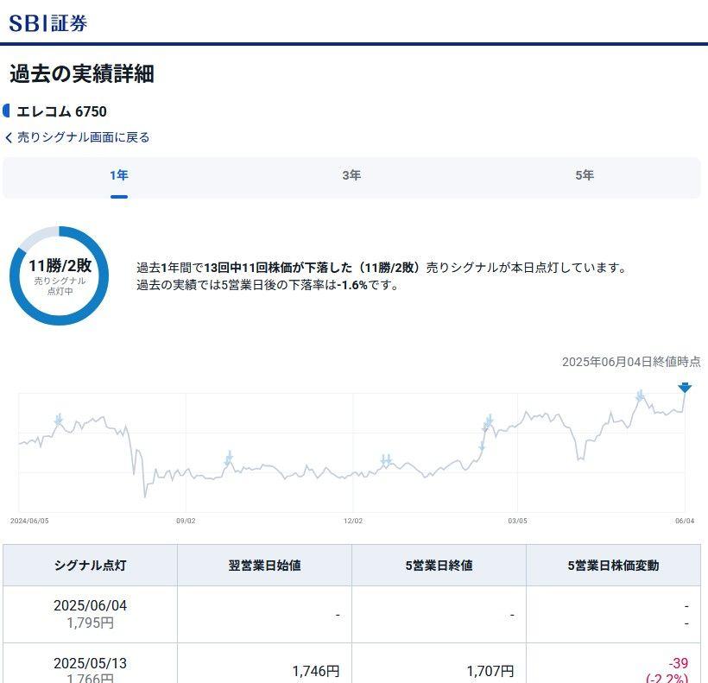This screenshot has width=708, height=683.
Task: Click the sell signal arrow in June 2024
Action: [58, 420]
